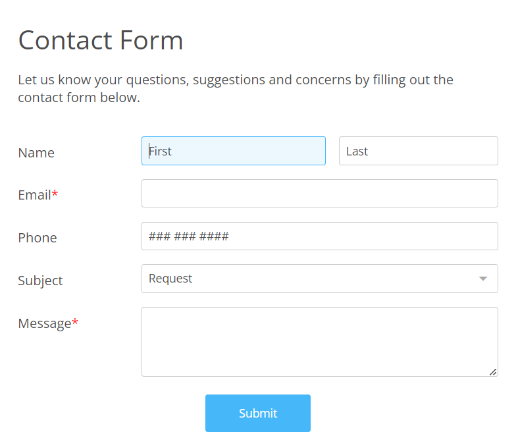The height and width of the screenshot is (436, 518).
Task: Click the 'First' placeholder text
Action: tap(161, 151)
